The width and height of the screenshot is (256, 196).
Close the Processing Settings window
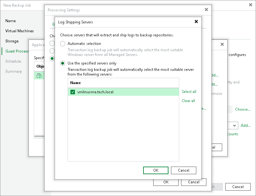click(x=206, y=9)
